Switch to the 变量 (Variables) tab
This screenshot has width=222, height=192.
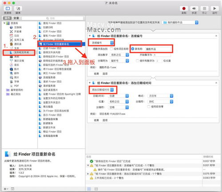coord(16,18)
